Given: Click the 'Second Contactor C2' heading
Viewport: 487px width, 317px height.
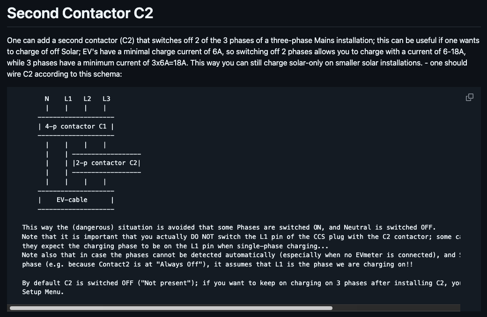Looking at the screenshot, I should (x=80, y=14).
